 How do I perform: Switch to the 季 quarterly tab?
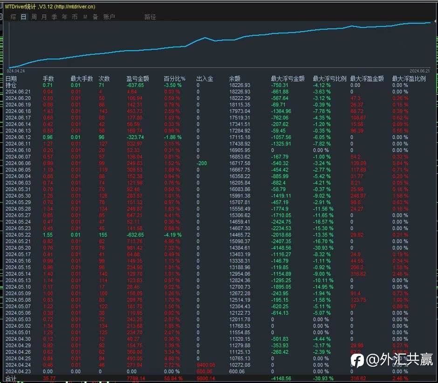(54, 17)
